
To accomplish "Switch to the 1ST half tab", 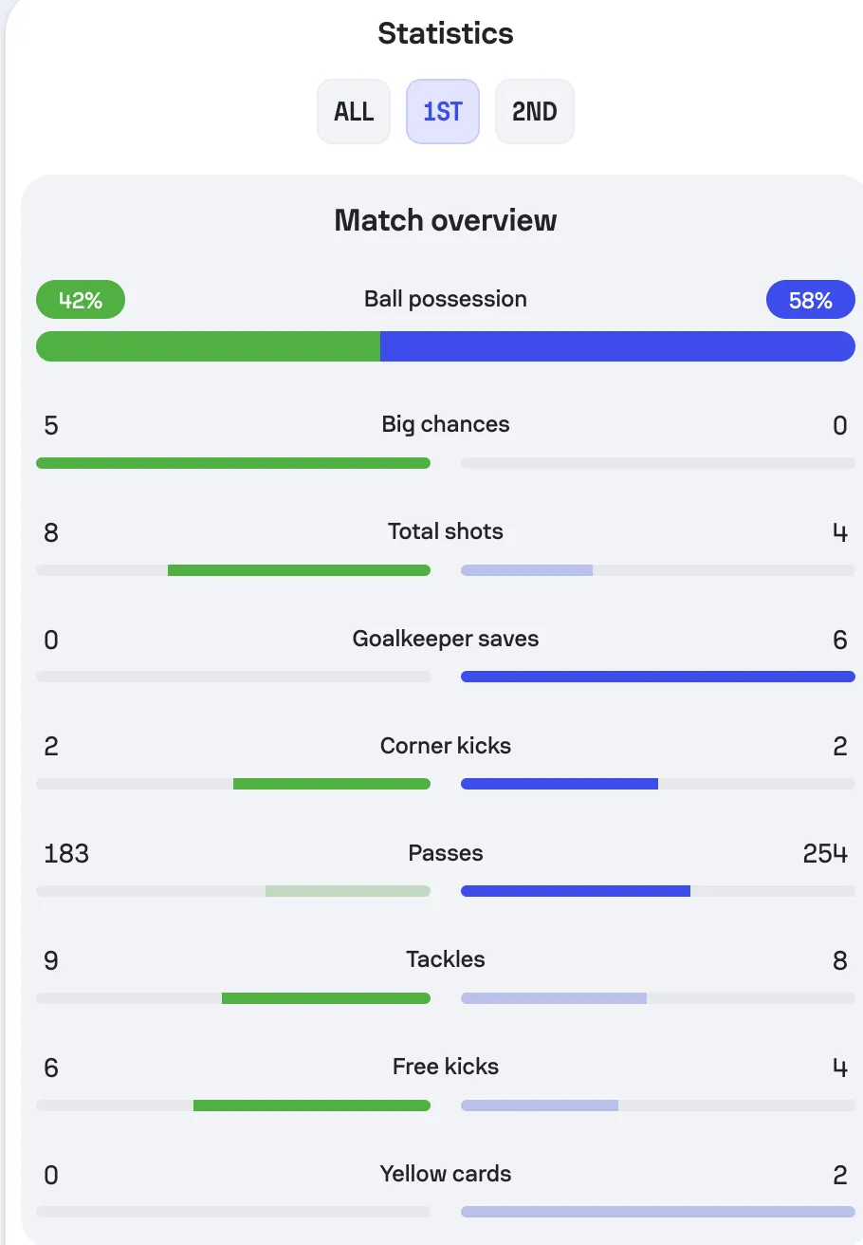I will pos(443,111).
